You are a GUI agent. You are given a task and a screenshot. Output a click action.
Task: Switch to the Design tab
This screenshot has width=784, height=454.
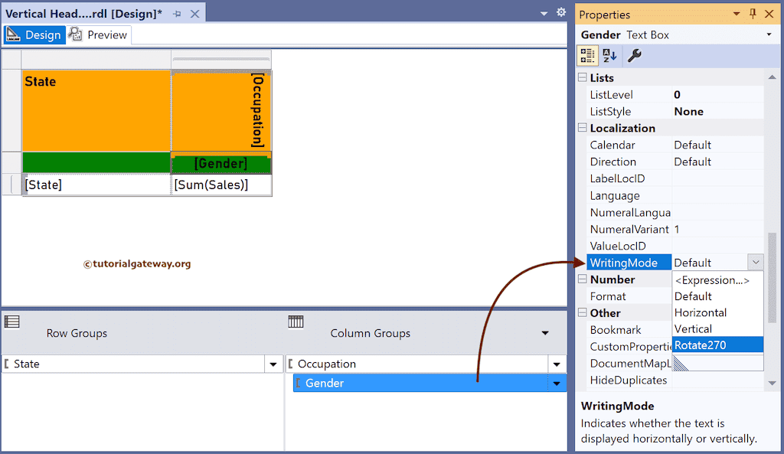click(42, 34)
